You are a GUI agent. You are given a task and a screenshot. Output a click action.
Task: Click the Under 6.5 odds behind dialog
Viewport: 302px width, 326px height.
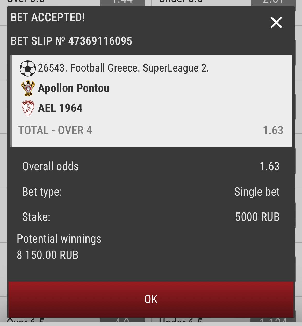[273, 322]
